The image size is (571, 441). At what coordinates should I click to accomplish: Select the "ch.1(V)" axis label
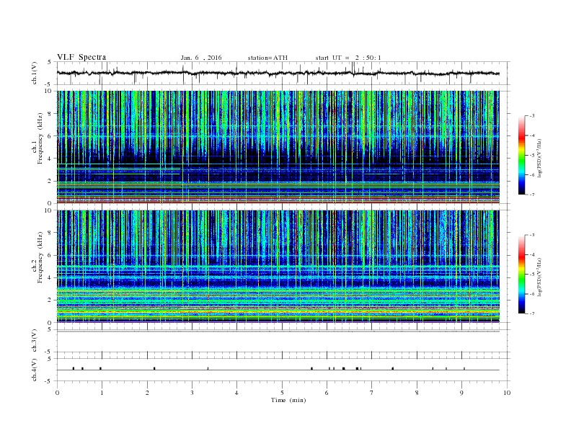pos(35,74)
